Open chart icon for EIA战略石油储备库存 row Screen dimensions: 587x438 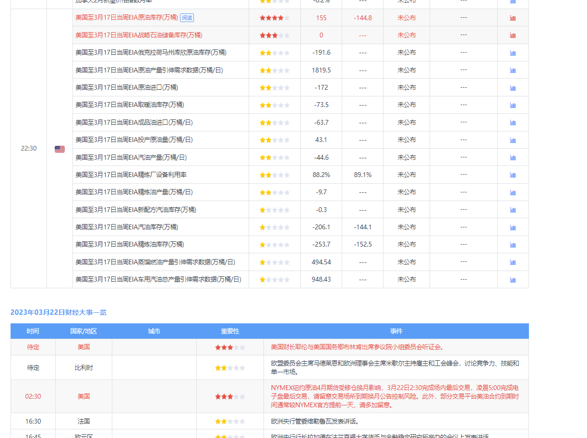513,35
